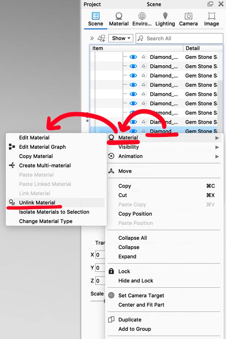Choose Change Material Type
Viewport: 226px width, 339px height.
coord(56,221)
